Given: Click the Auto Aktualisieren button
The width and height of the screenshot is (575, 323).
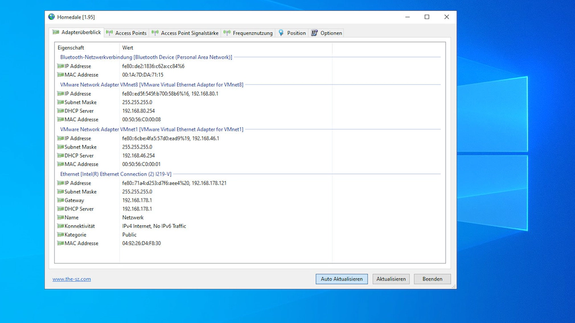Looking at the screenshot, I should (x=342, y=279).
